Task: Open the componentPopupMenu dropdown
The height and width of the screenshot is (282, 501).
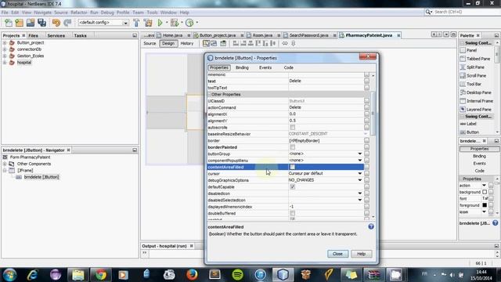Action: pyautogui.click(x=360, y=160)
